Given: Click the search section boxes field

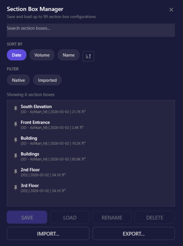Looking at the screenshot, I should [91, 30].
